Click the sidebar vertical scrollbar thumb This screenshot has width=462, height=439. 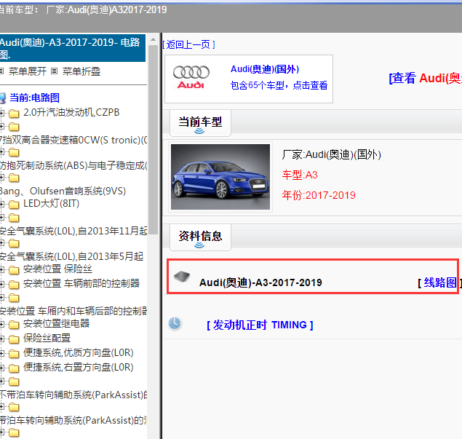tap(153, 139)
